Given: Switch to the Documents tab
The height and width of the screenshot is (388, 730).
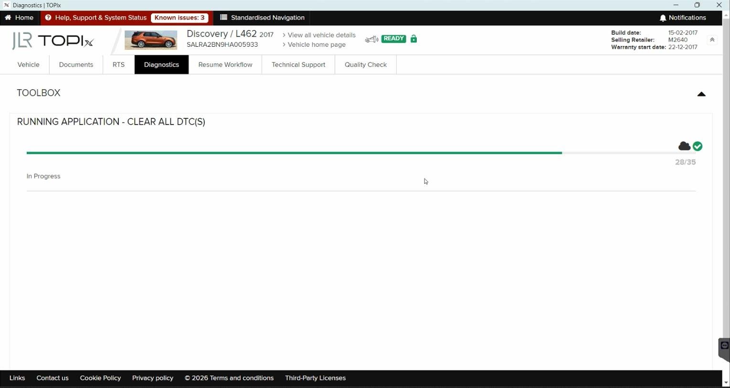Looking at the screenshot, I should pyautogui.click(x=76, y=65).
